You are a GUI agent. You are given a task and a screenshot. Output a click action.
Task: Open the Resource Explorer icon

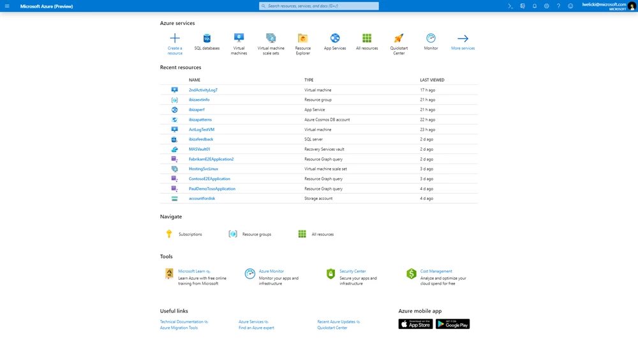tap(303, 38)
